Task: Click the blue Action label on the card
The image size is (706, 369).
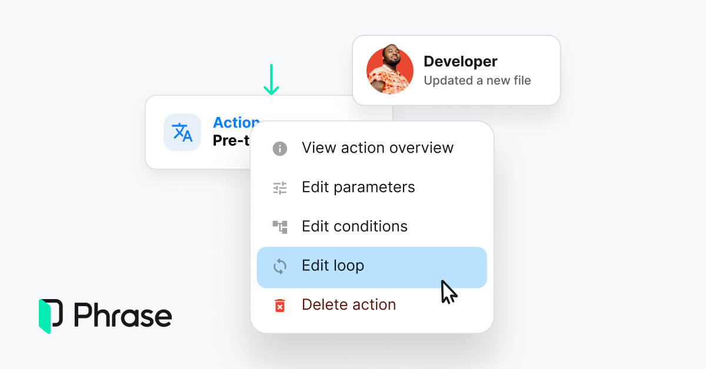Action: [235, 123]
